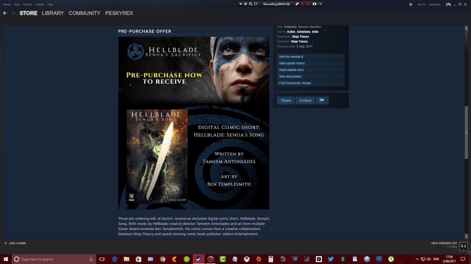The image size is (471, 264).
Task: Click the scrollbar down arrow
Action: (x=467, y=236)
